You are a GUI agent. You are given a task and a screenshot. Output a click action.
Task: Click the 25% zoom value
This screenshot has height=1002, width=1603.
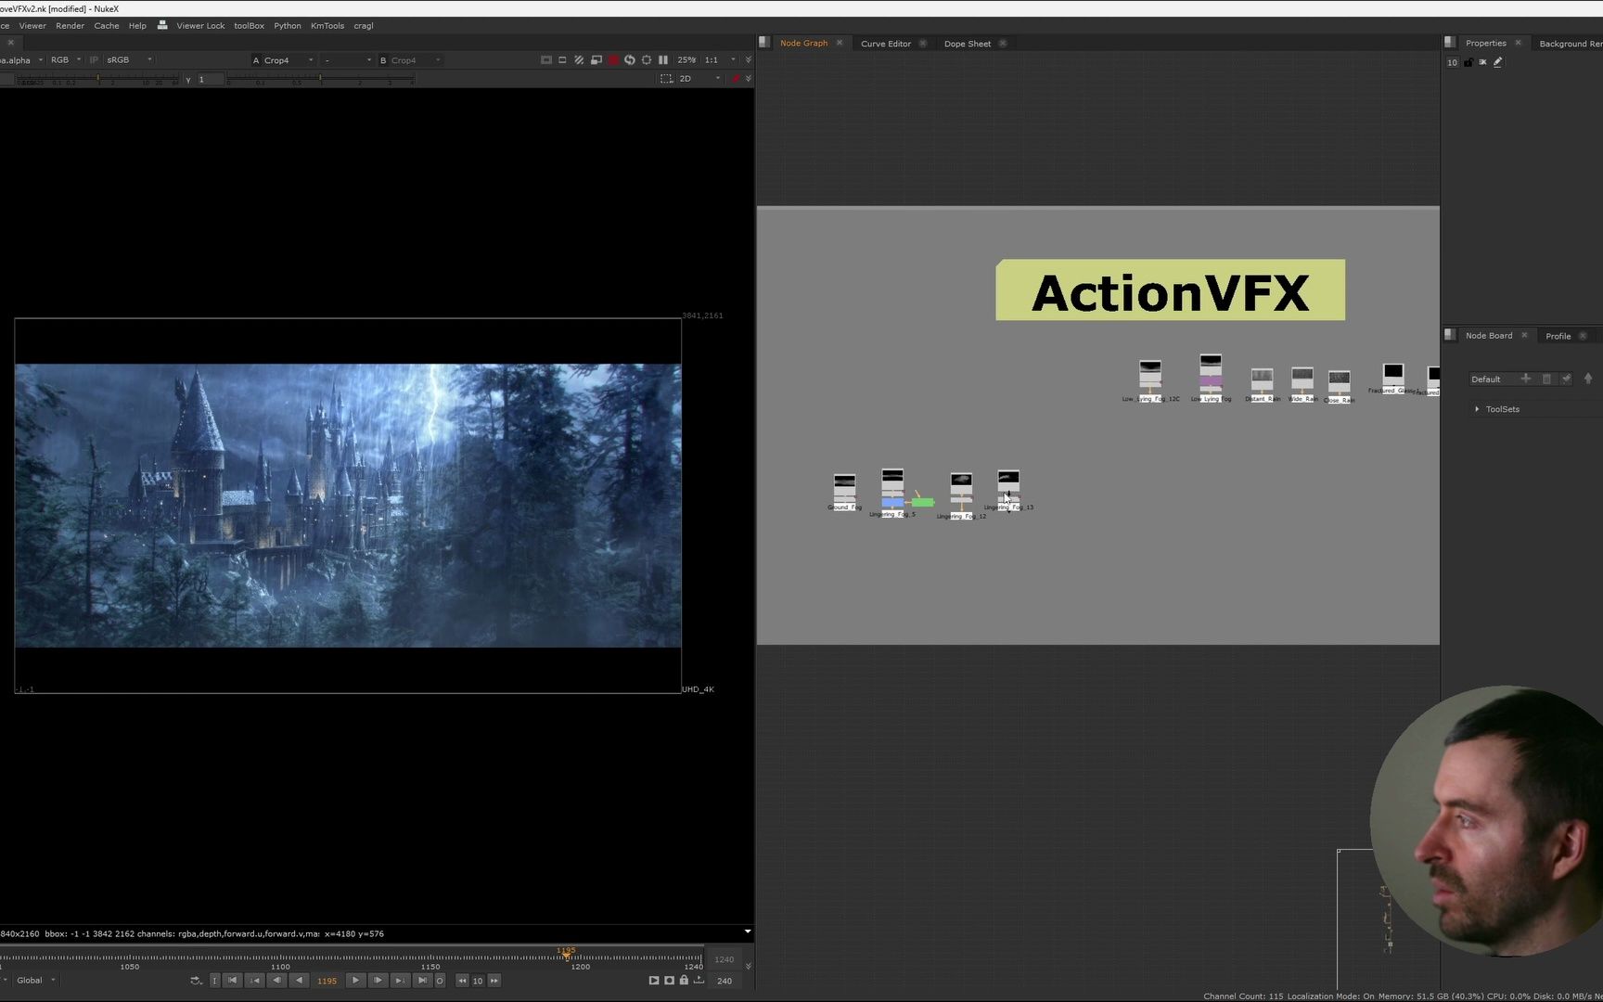686,60
